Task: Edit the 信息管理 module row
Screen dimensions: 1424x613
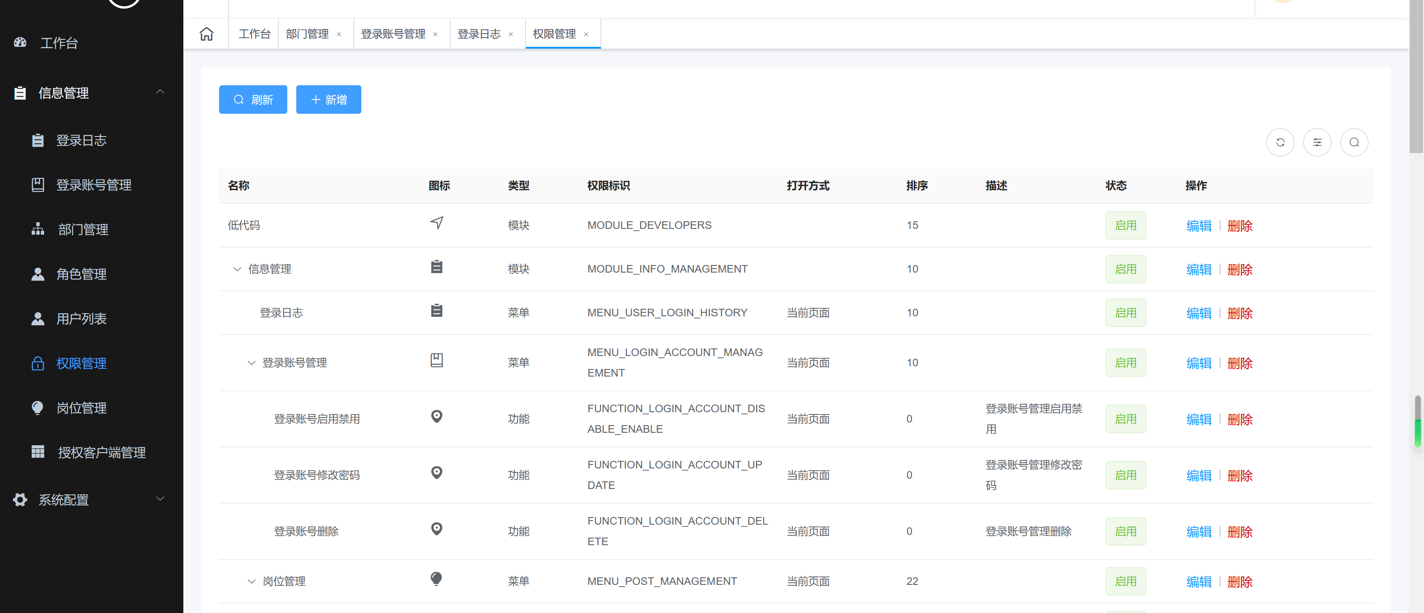Action: coord(1198,269)
